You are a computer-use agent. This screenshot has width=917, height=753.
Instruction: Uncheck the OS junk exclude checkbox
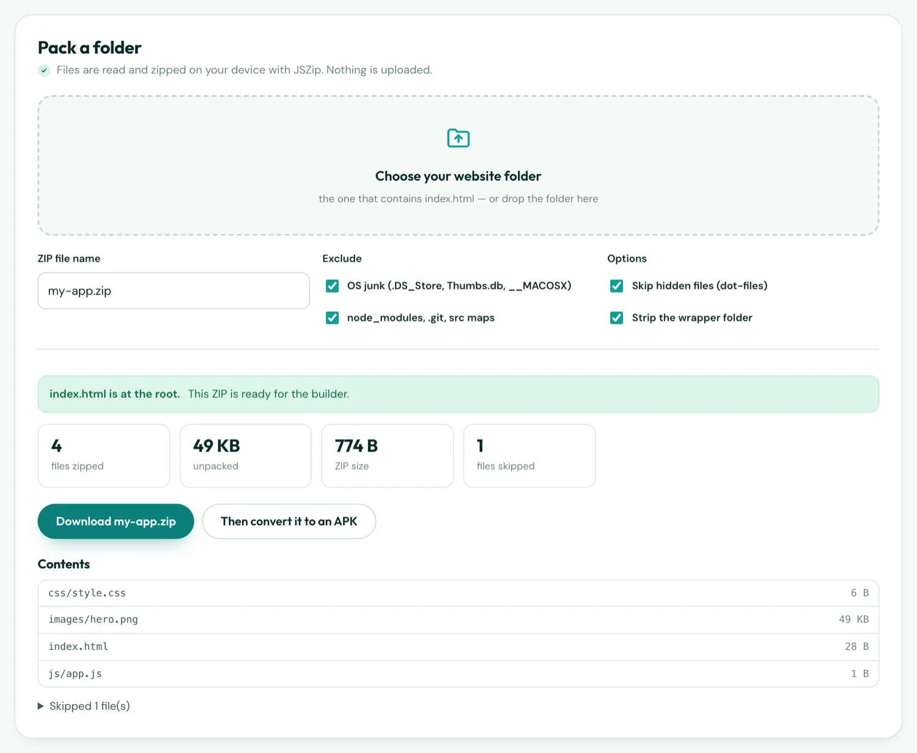click(333, 286)
